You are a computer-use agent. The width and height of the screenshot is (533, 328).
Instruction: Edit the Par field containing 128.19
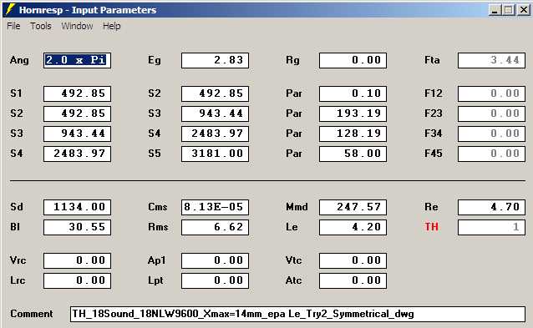353,134
